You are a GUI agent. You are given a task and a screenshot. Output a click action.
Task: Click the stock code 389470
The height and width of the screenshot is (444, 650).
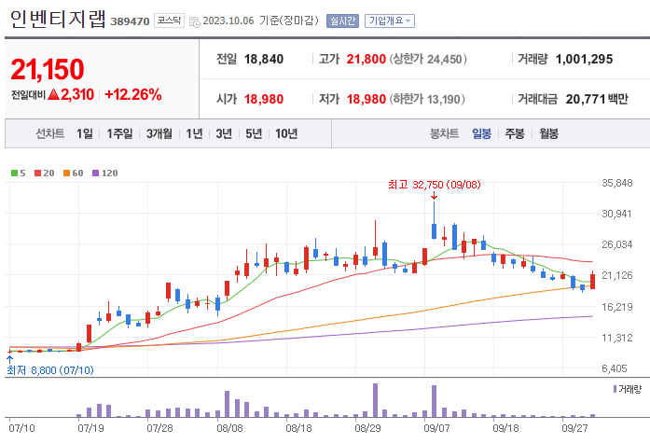click(x=130, y=21)
